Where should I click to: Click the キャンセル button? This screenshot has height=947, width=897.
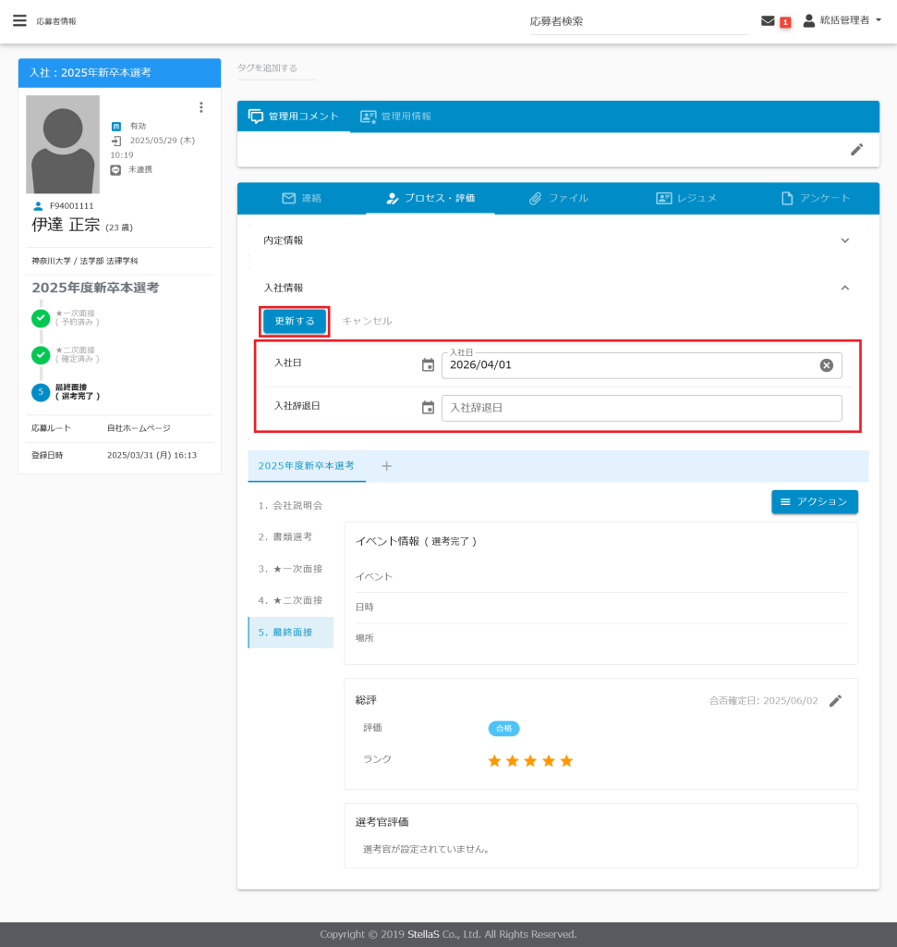click(367, 321)
